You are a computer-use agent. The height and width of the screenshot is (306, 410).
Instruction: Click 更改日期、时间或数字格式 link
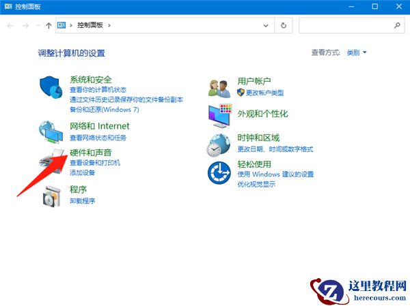click(275, 149)
